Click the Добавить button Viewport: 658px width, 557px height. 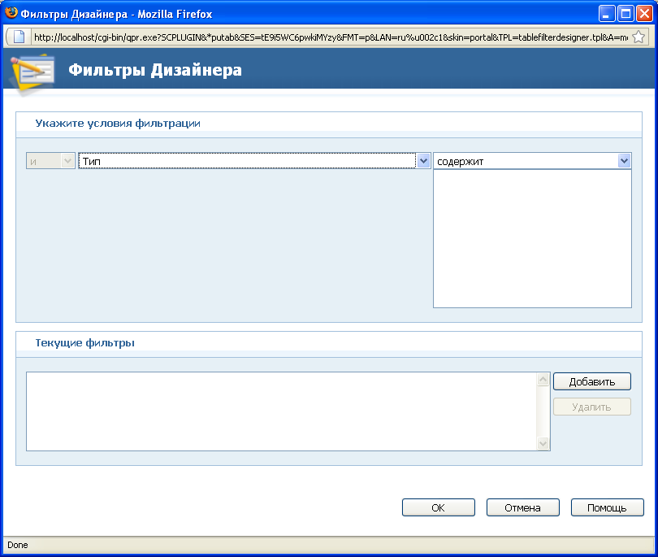click(591, 381)
